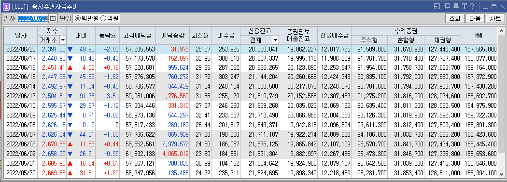Screen dimensions: 507x182
Task: Click customer deposit value 61,632,133
Action: (140, 154)
